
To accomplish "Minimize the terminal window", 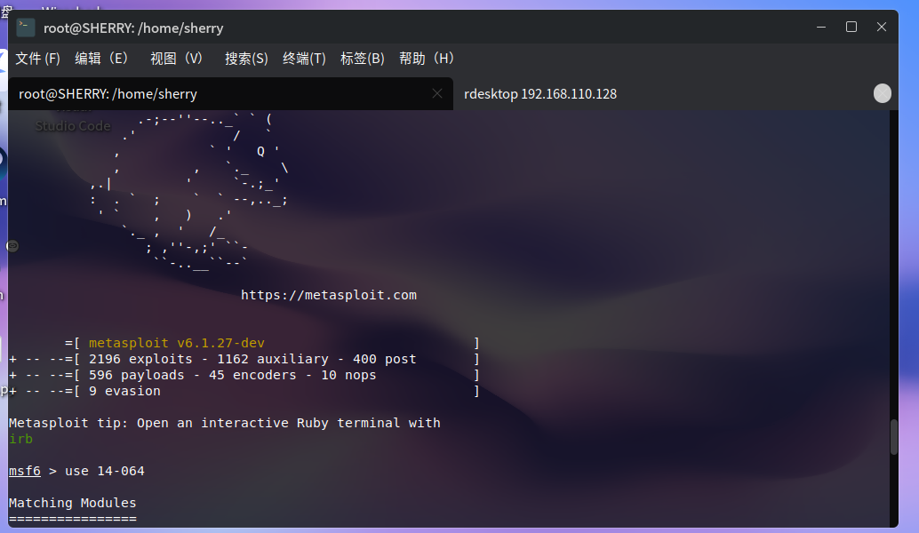I will (x=820, y=28).
